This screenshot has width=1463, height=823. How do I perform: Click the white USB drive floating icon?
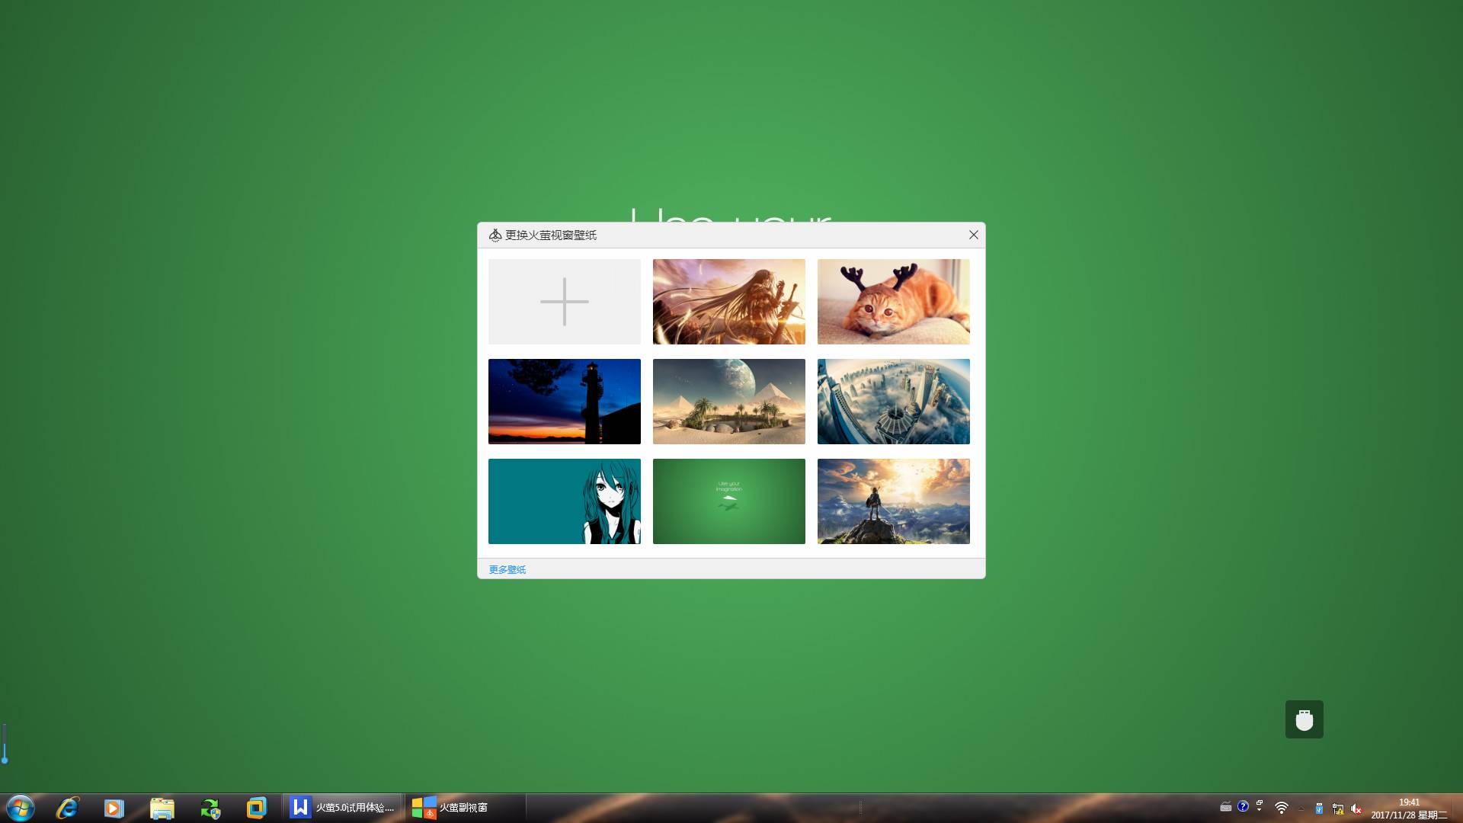[x=1304, y=719]
